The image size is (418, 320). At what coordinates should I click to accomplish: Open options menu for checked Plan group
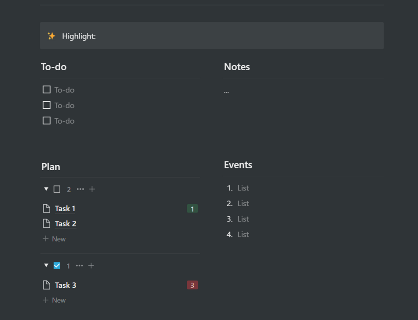click(79, 266)
